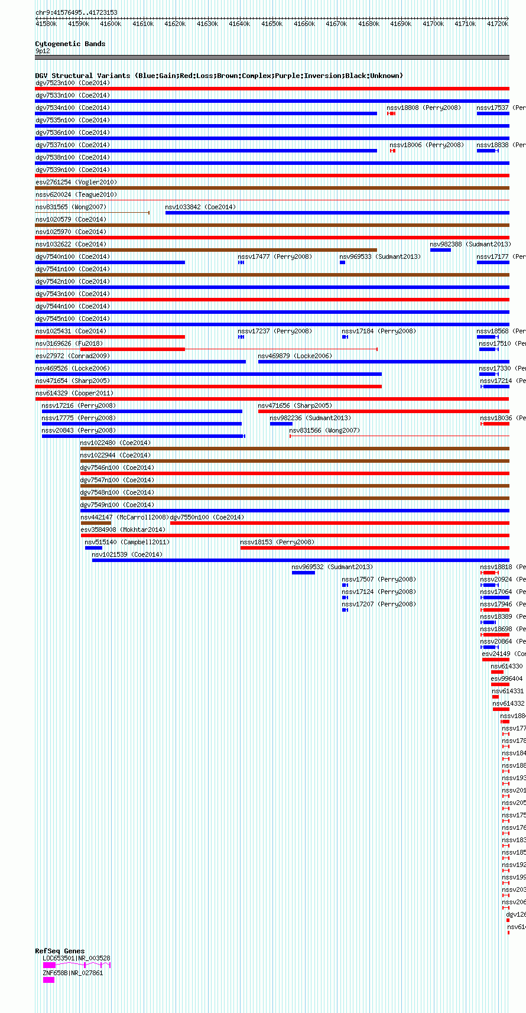Image resolution: width=526 pixels, height=1013 pixels.
Task: Click the nsv1020579 (Coe2014) label
Action: [71, 219]
